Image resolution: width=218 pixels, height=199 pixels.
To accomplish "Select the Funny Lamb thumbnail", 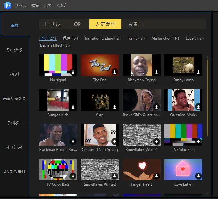I will point(183,65).
